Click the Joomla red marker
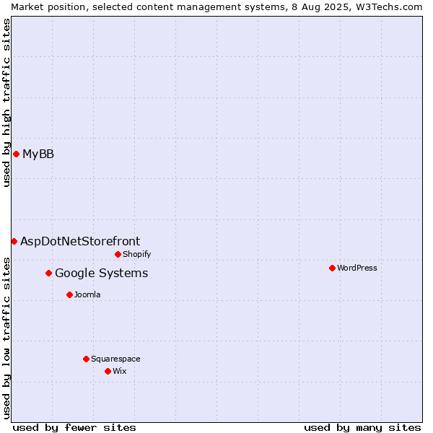The height and width of the screenshot is (433, 433). coord(69,295)
